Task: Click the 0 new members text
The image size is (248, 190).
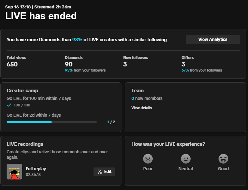Action: pyautogui.click(x=147, y=98)
